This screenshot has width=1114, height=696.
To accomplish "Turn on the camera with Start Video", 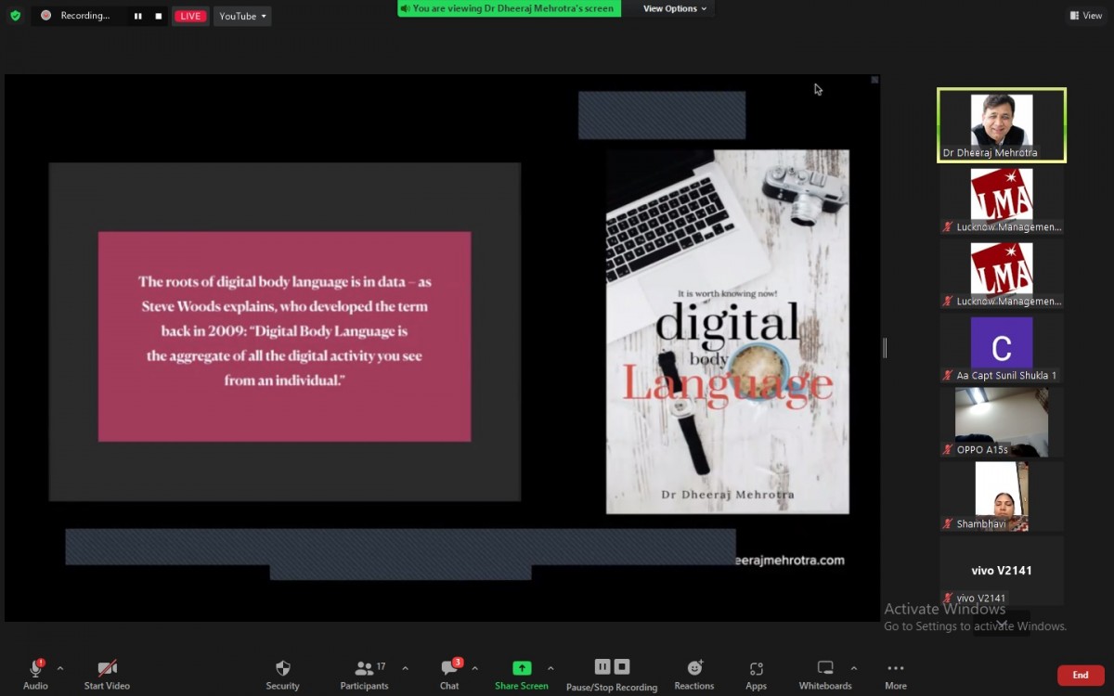I will tap(107, 674).
